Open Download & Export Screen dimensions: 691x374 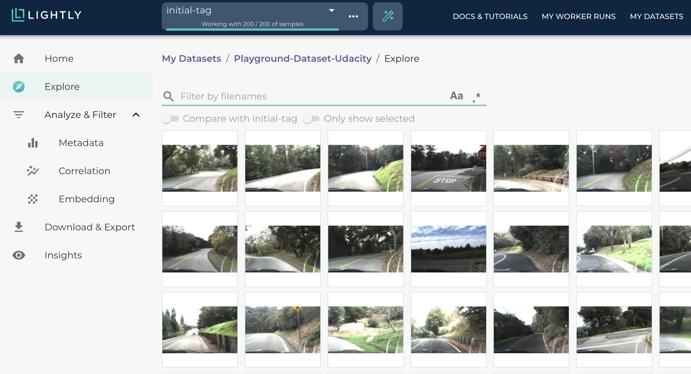(76, 227)
